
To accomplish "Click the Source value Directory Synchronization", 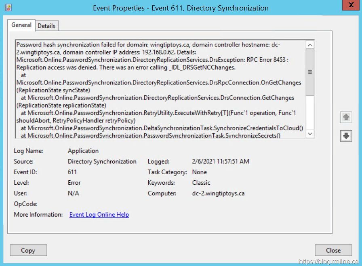I will tap(102, 161).
